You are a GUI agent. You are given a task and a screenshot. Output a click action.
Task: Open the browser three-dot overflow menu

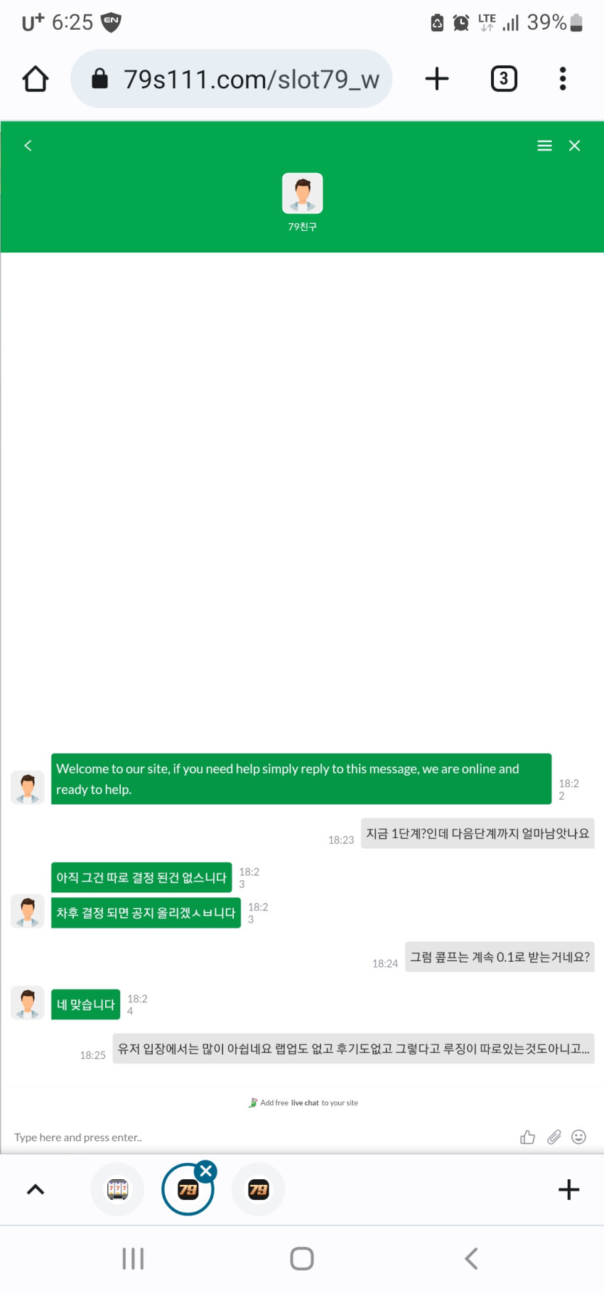(563, 78)
